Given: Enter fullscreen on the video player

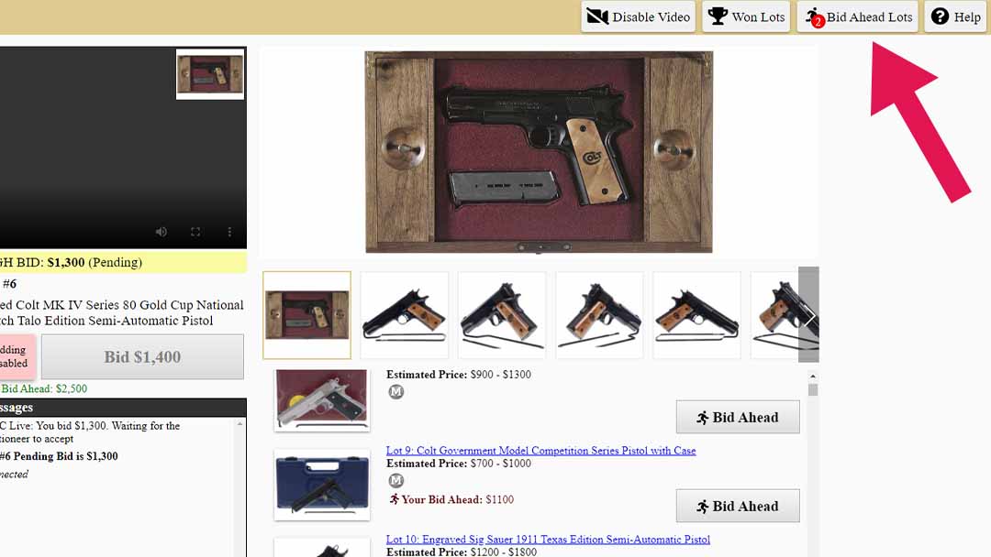Looking at the screenshot, I should 195,232.
